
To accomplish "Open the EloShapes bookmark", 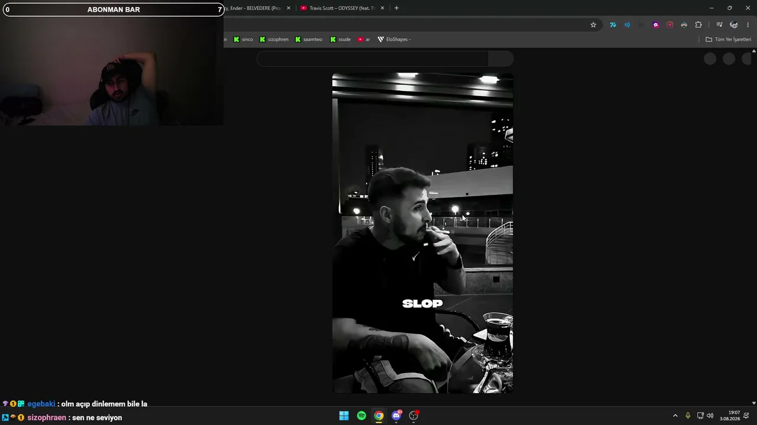I will point(394,40).
